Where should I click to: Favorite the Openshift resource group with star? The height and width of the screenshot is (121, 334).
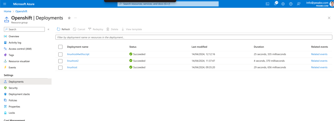point(69,18)
